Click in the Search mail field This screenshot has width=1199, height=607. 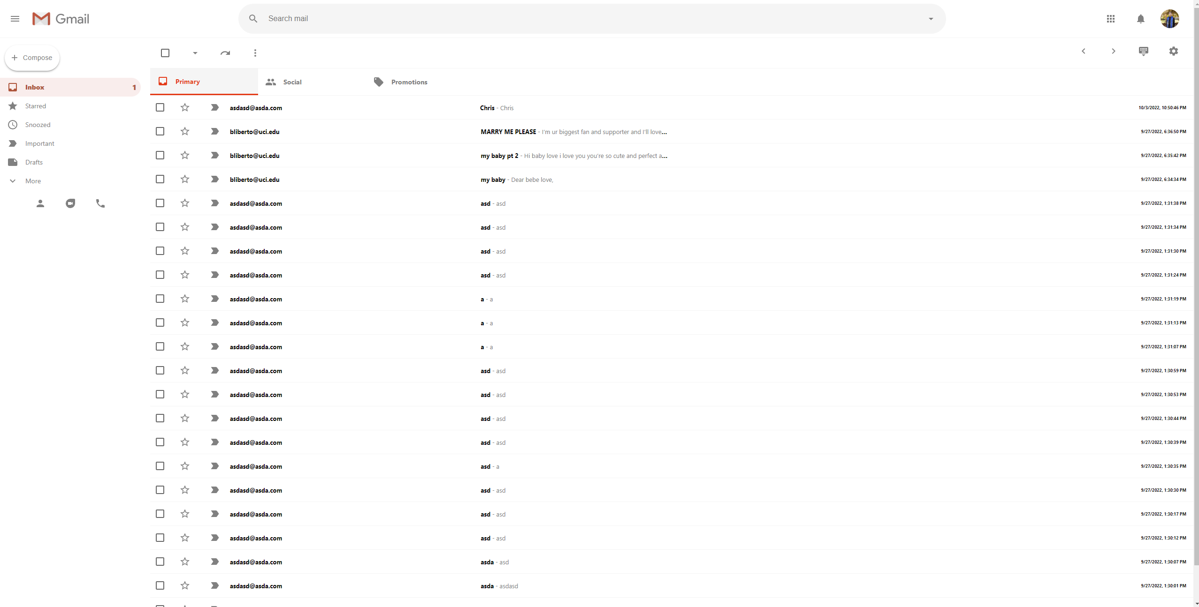point(563,19)
